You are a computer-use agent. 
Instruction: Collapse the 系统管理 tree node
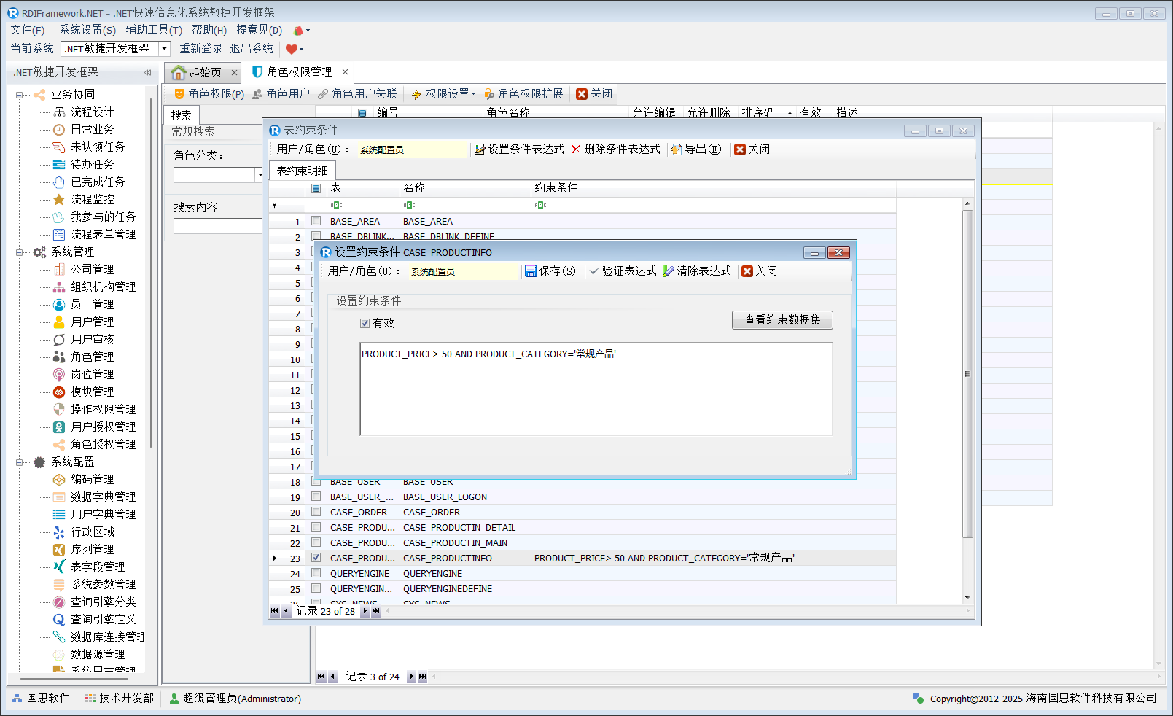(x=20, y=252)
